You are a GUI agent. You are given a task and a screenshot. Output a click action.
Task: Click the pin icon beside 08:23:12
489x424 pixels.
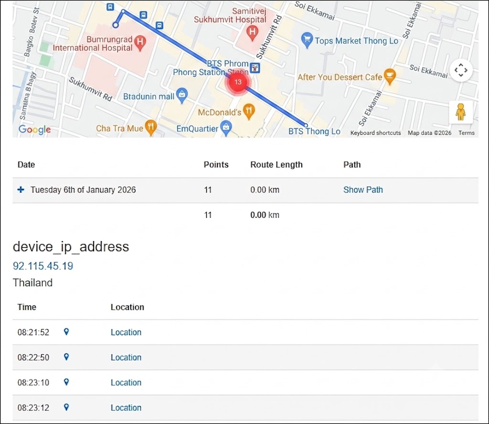point(66,407)
